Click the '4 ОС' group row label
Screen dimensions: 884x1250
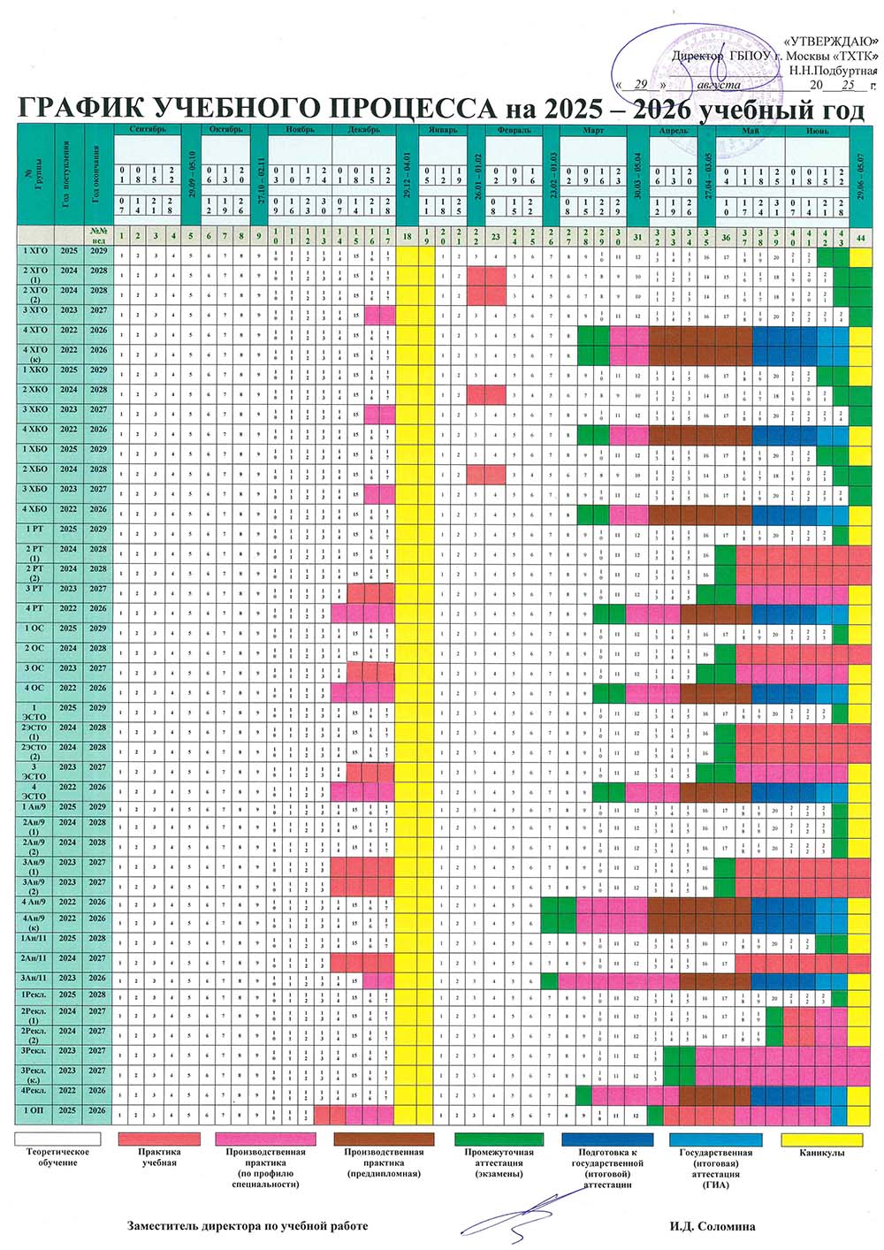(35, 688)
